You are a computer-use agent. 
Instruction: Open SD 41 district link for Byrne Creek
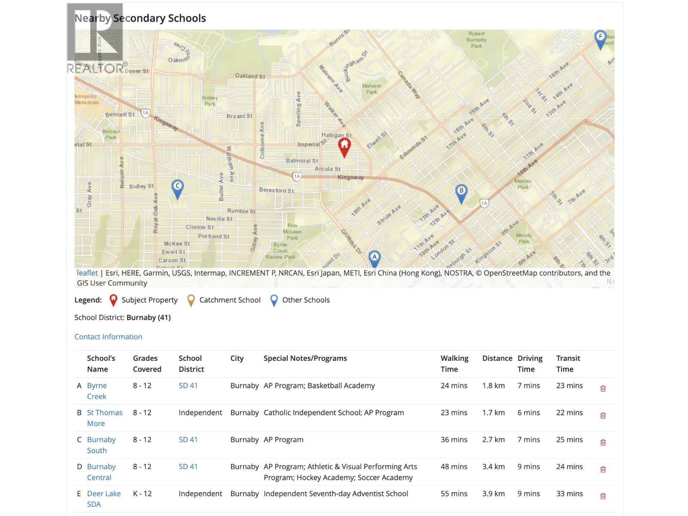tap(188, 386)
